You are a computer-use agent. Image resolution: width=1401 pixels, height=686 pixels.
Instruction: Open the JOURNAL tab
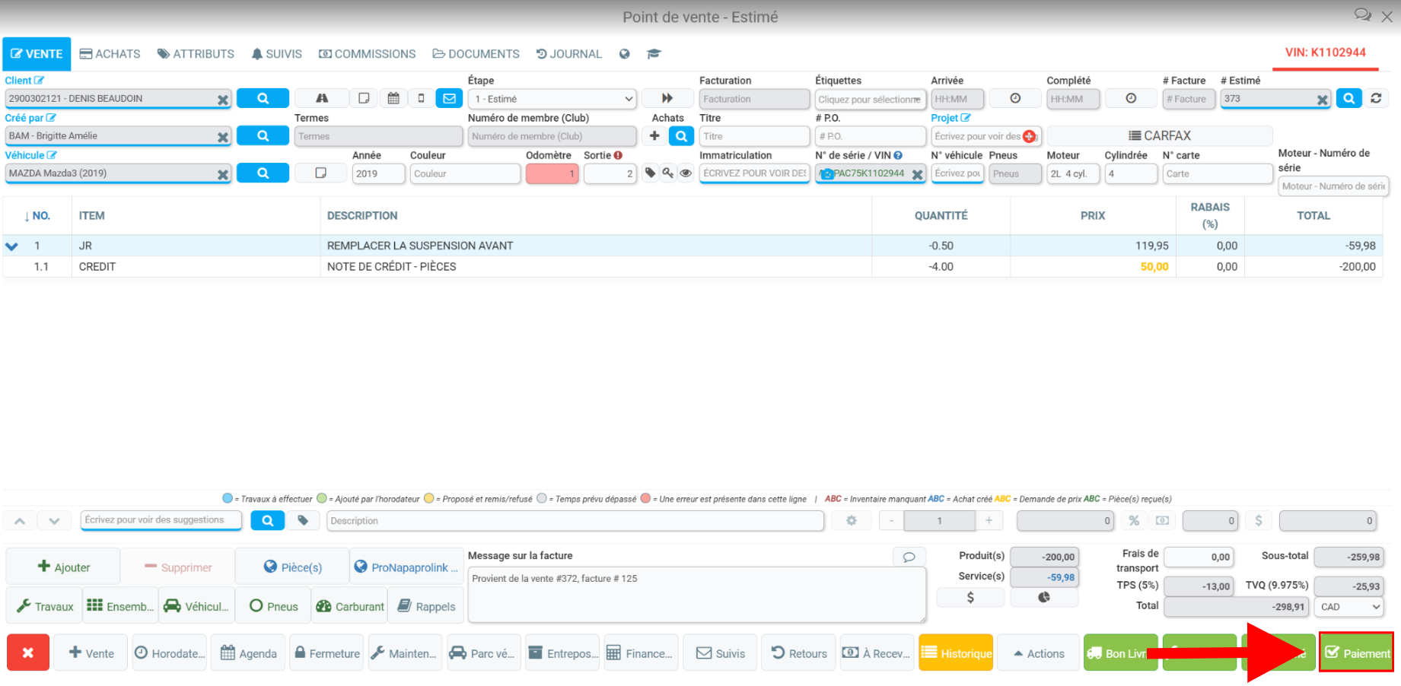[x=568, y=54]
